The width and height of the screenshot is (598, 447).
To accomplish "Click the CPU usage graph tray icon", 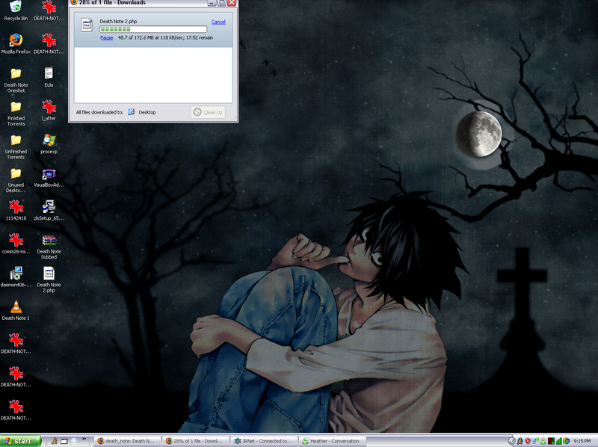I will 551,441.
